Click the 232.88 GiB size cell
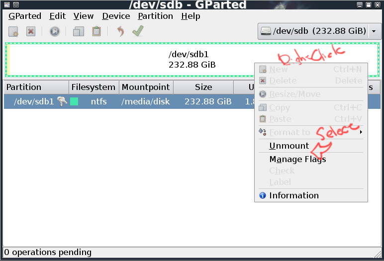 pos(208,101)
